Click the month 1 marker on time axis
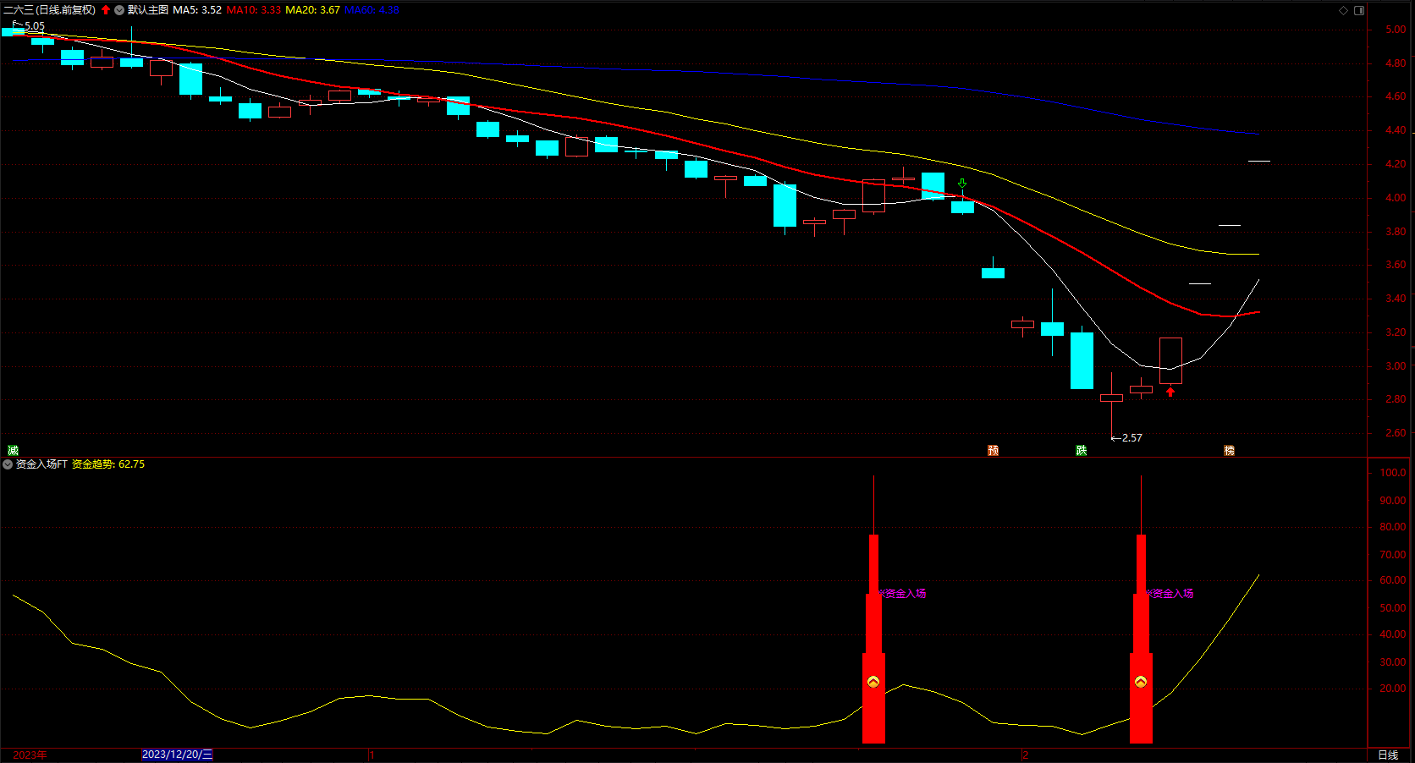This screenshot has height=763, width=1415. tap(372, 755)
